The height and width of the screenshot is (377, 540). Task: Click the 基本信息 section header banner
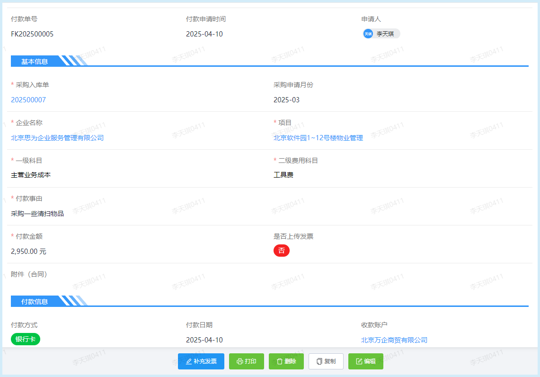click(32, 61)
